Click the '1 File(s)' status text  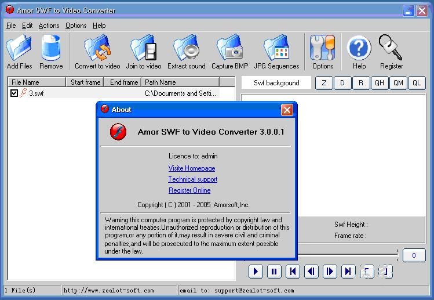click(20, 290)
